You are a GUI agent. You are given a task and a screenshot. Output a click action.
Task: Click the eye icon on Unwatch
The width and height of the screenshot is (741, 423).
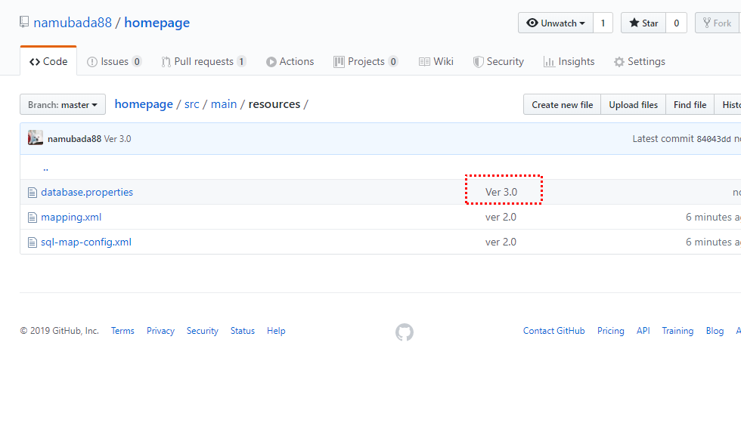(532, 23)
